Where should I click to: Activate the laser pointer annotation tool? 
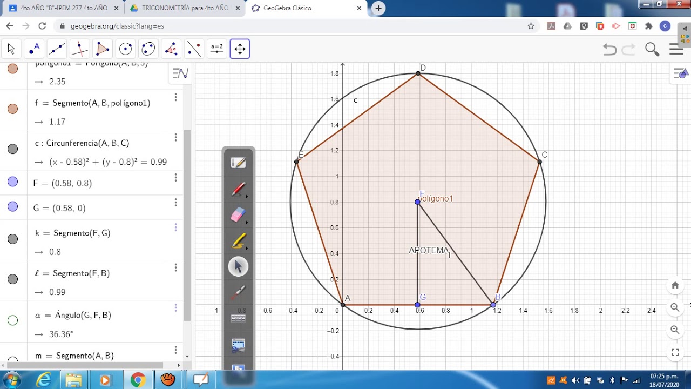[x=238, y=292]
